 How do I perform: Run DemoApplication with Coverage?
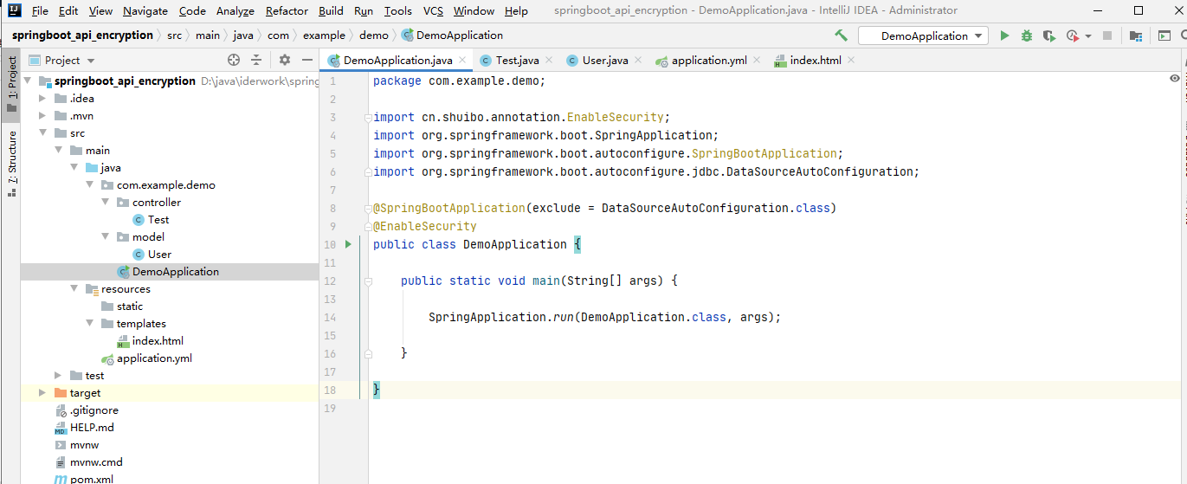[x=1048, y=35]
